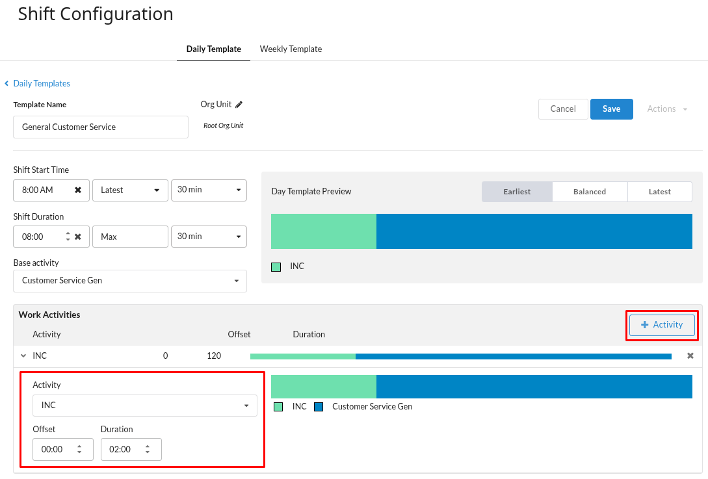The height and width of the screenshot is (479, 708).
Task: Click the Org Unit pencil edit icon
Action: [x=239, y=105]
